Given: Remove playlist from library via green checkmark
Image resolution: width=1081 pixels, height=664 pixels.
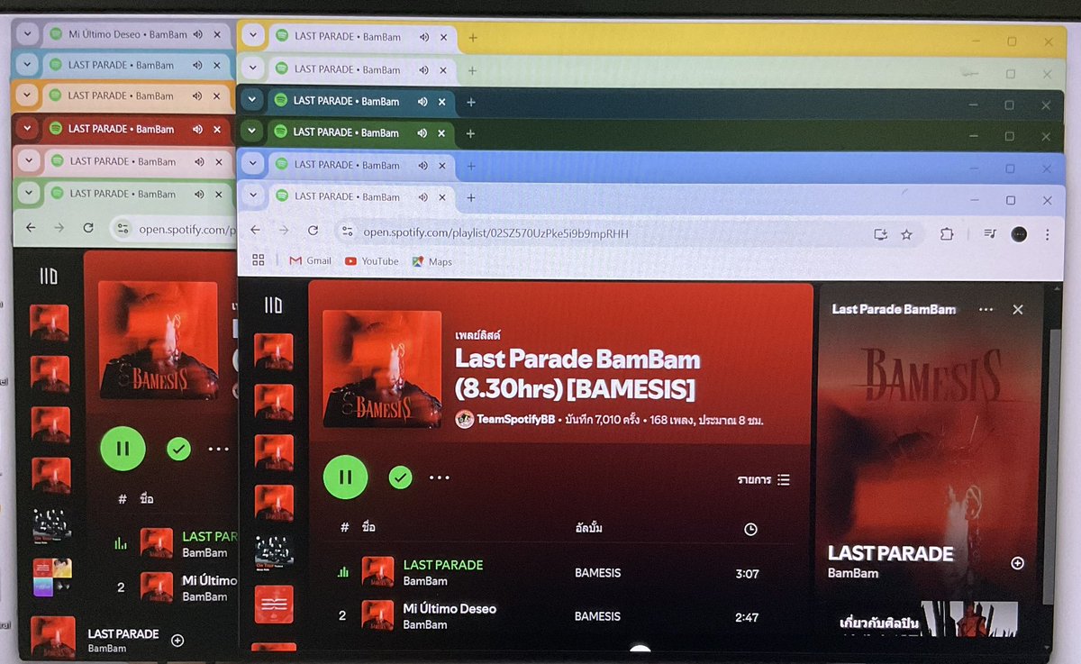Looking at the screenshot, I should coord(400,478).
